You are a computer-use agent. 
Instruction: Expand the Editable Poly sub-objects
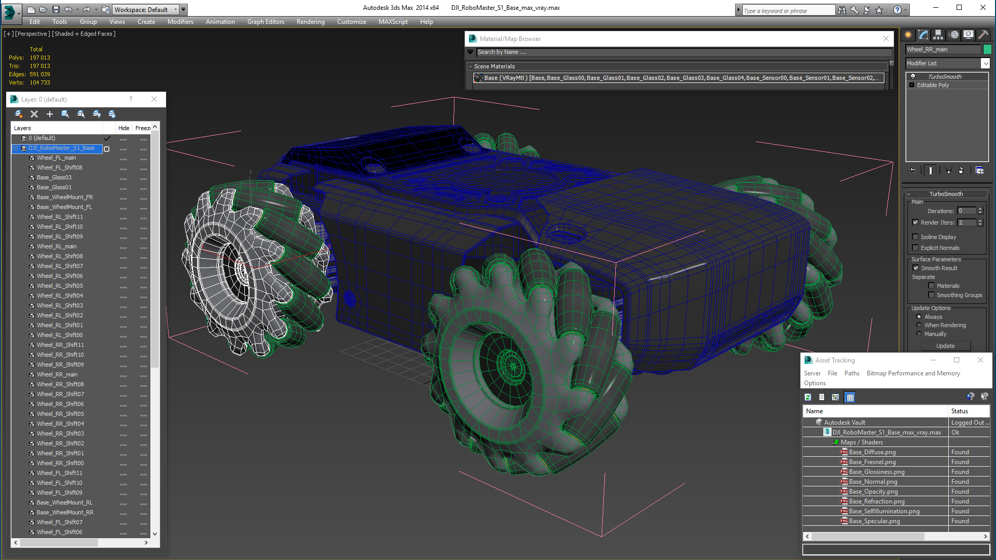point(911,85)
